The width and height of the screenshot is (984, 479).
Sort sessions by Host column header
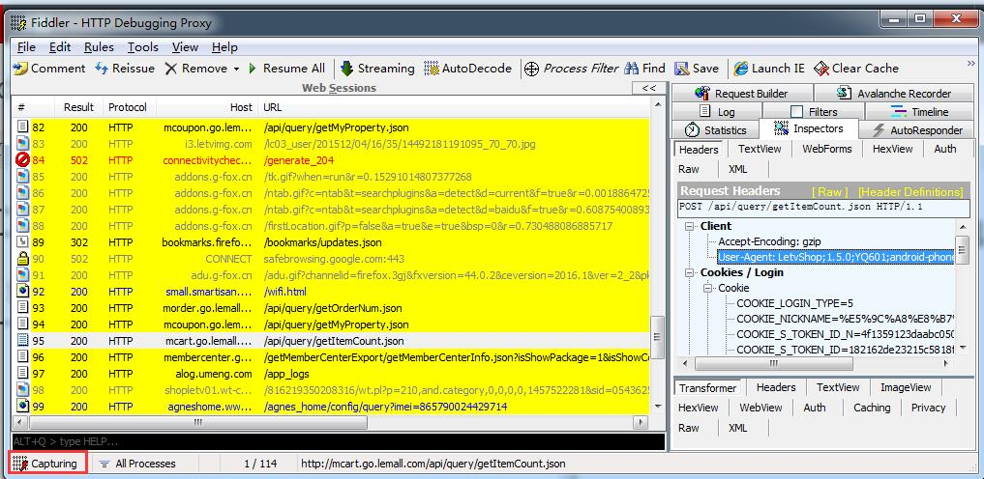[x=207, y=108]
